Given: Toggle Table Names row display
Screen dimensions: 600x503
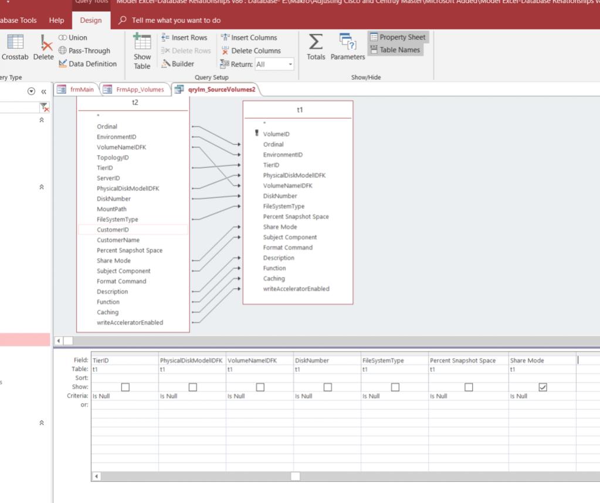Looking at the screenshot, I should tap(395, 50).
